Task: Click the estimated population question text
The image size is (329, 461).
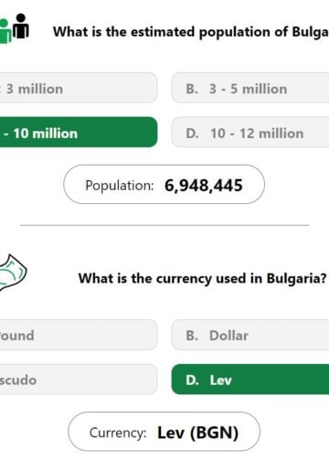Action: (191, 32)
